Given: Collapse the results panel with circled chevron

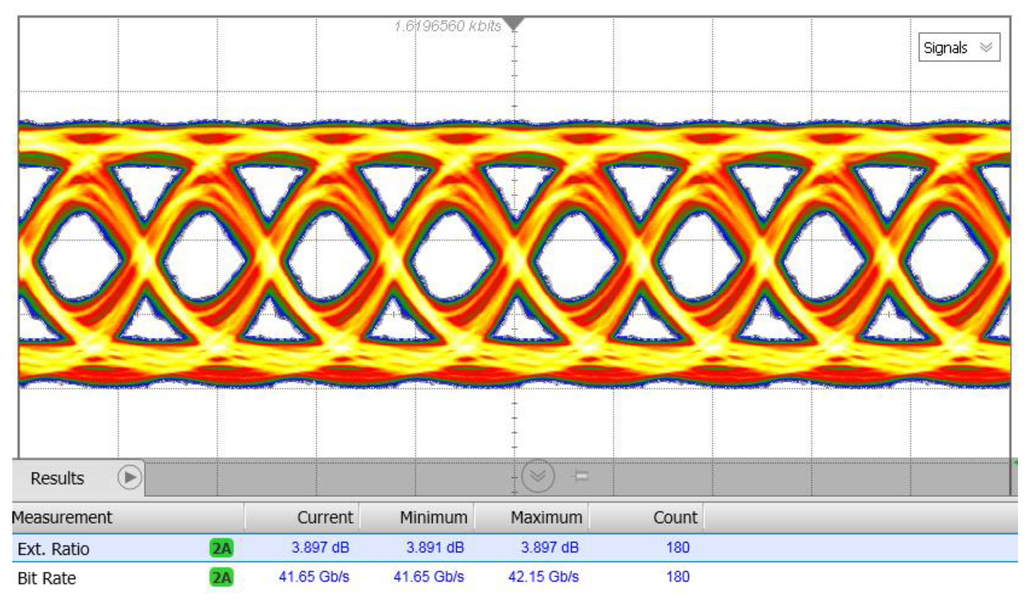Looking at the screenshot, I should [x=537, y=476].
